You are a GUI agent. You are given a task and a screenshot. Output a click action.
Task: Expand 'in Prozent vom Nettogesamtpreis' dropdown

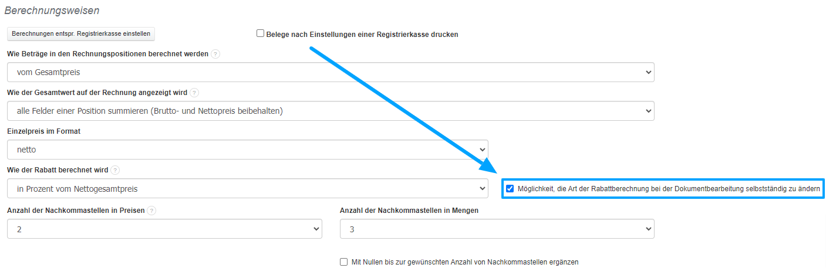coord(247,189)
